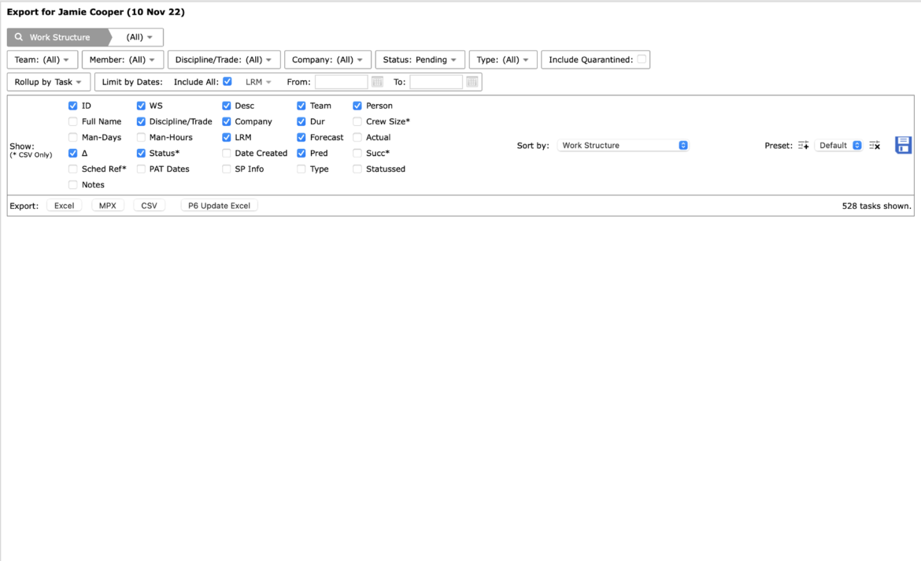This screenshot has height=561, width=921.
Task: Enable the Succ* checkbox
Action: [357, 153]
